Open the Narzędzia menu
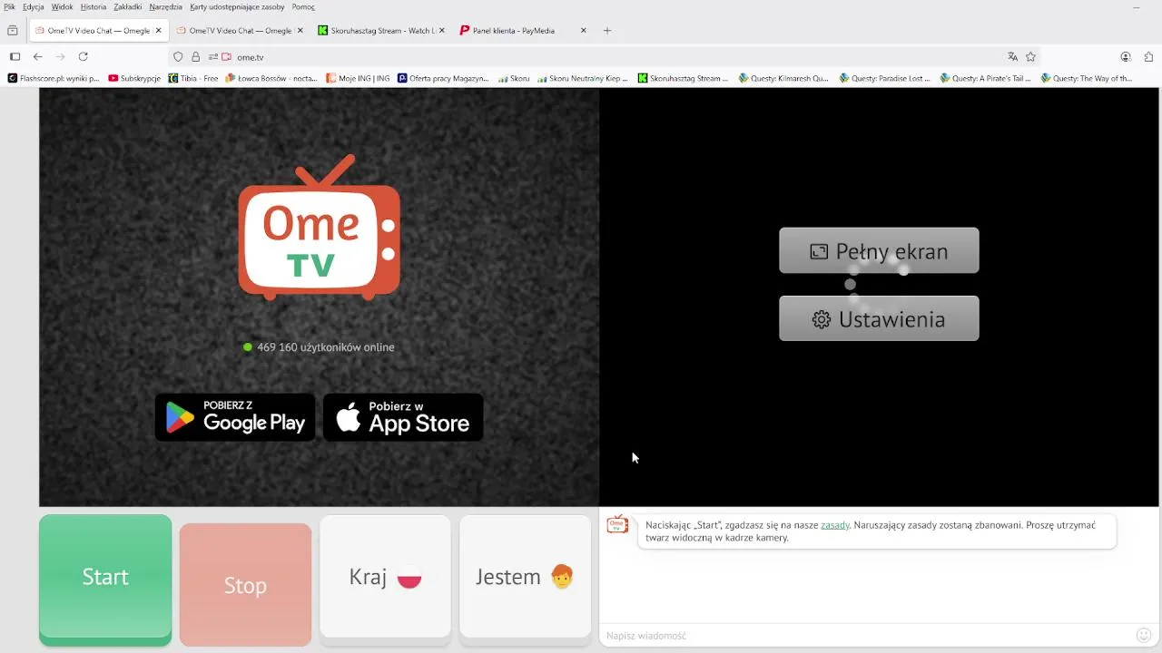 166,6
